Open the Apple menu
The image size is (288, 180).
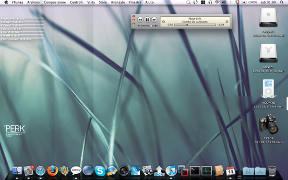click(x=6, y=2)
